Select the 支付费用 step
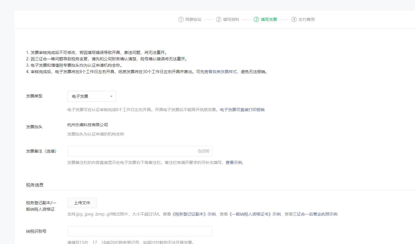This screenshot has width=415, height=244. point(306,19)
